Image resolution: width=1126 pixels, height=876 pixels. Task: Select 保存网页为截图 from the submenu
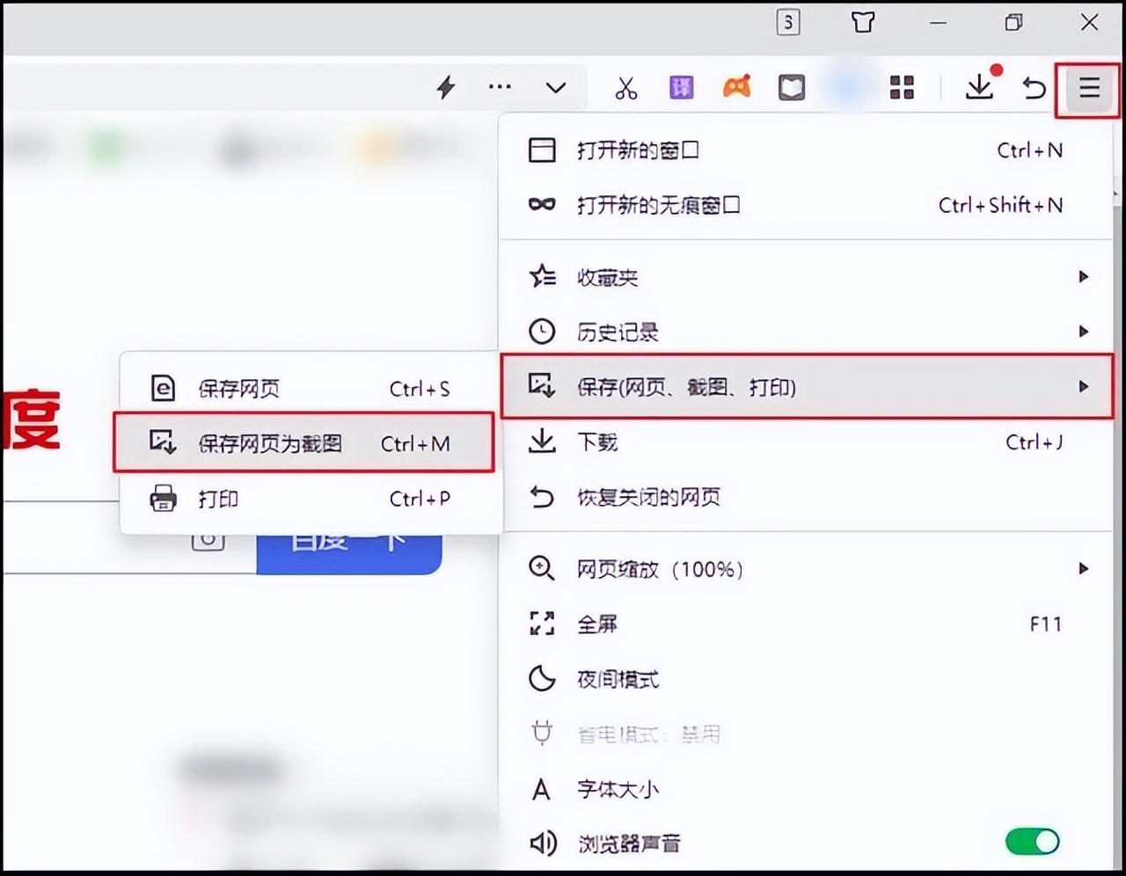(270, 444)
